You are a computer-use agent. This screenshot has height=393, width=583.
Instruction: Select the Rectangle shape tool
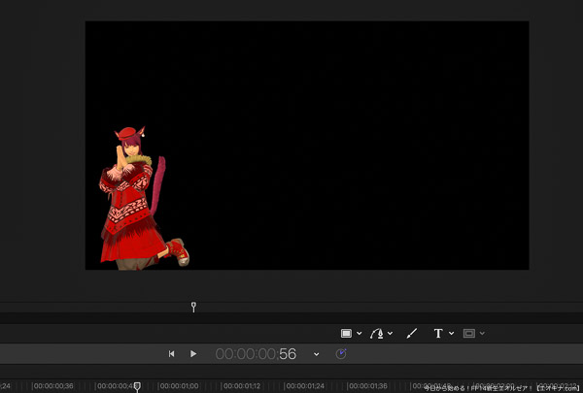pos(346,333)
